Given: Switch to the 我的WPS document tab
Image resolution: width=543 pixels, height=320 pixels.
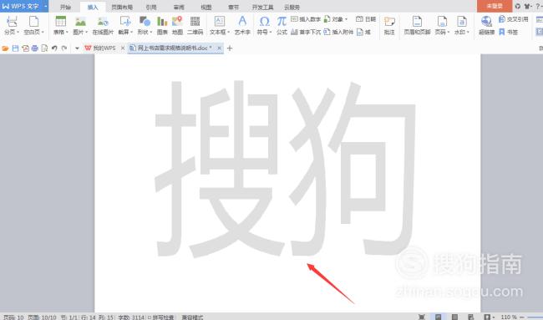Looking at the screenshot, I should [100, 48].
